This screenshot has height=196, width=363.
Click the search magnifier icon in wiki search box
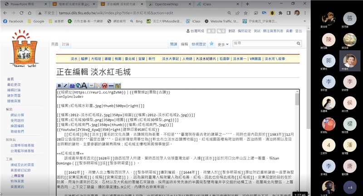(297, 43)
